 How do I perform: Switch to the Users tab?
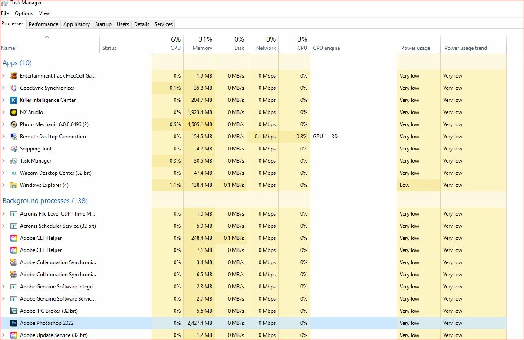click(x=123, y=24)
